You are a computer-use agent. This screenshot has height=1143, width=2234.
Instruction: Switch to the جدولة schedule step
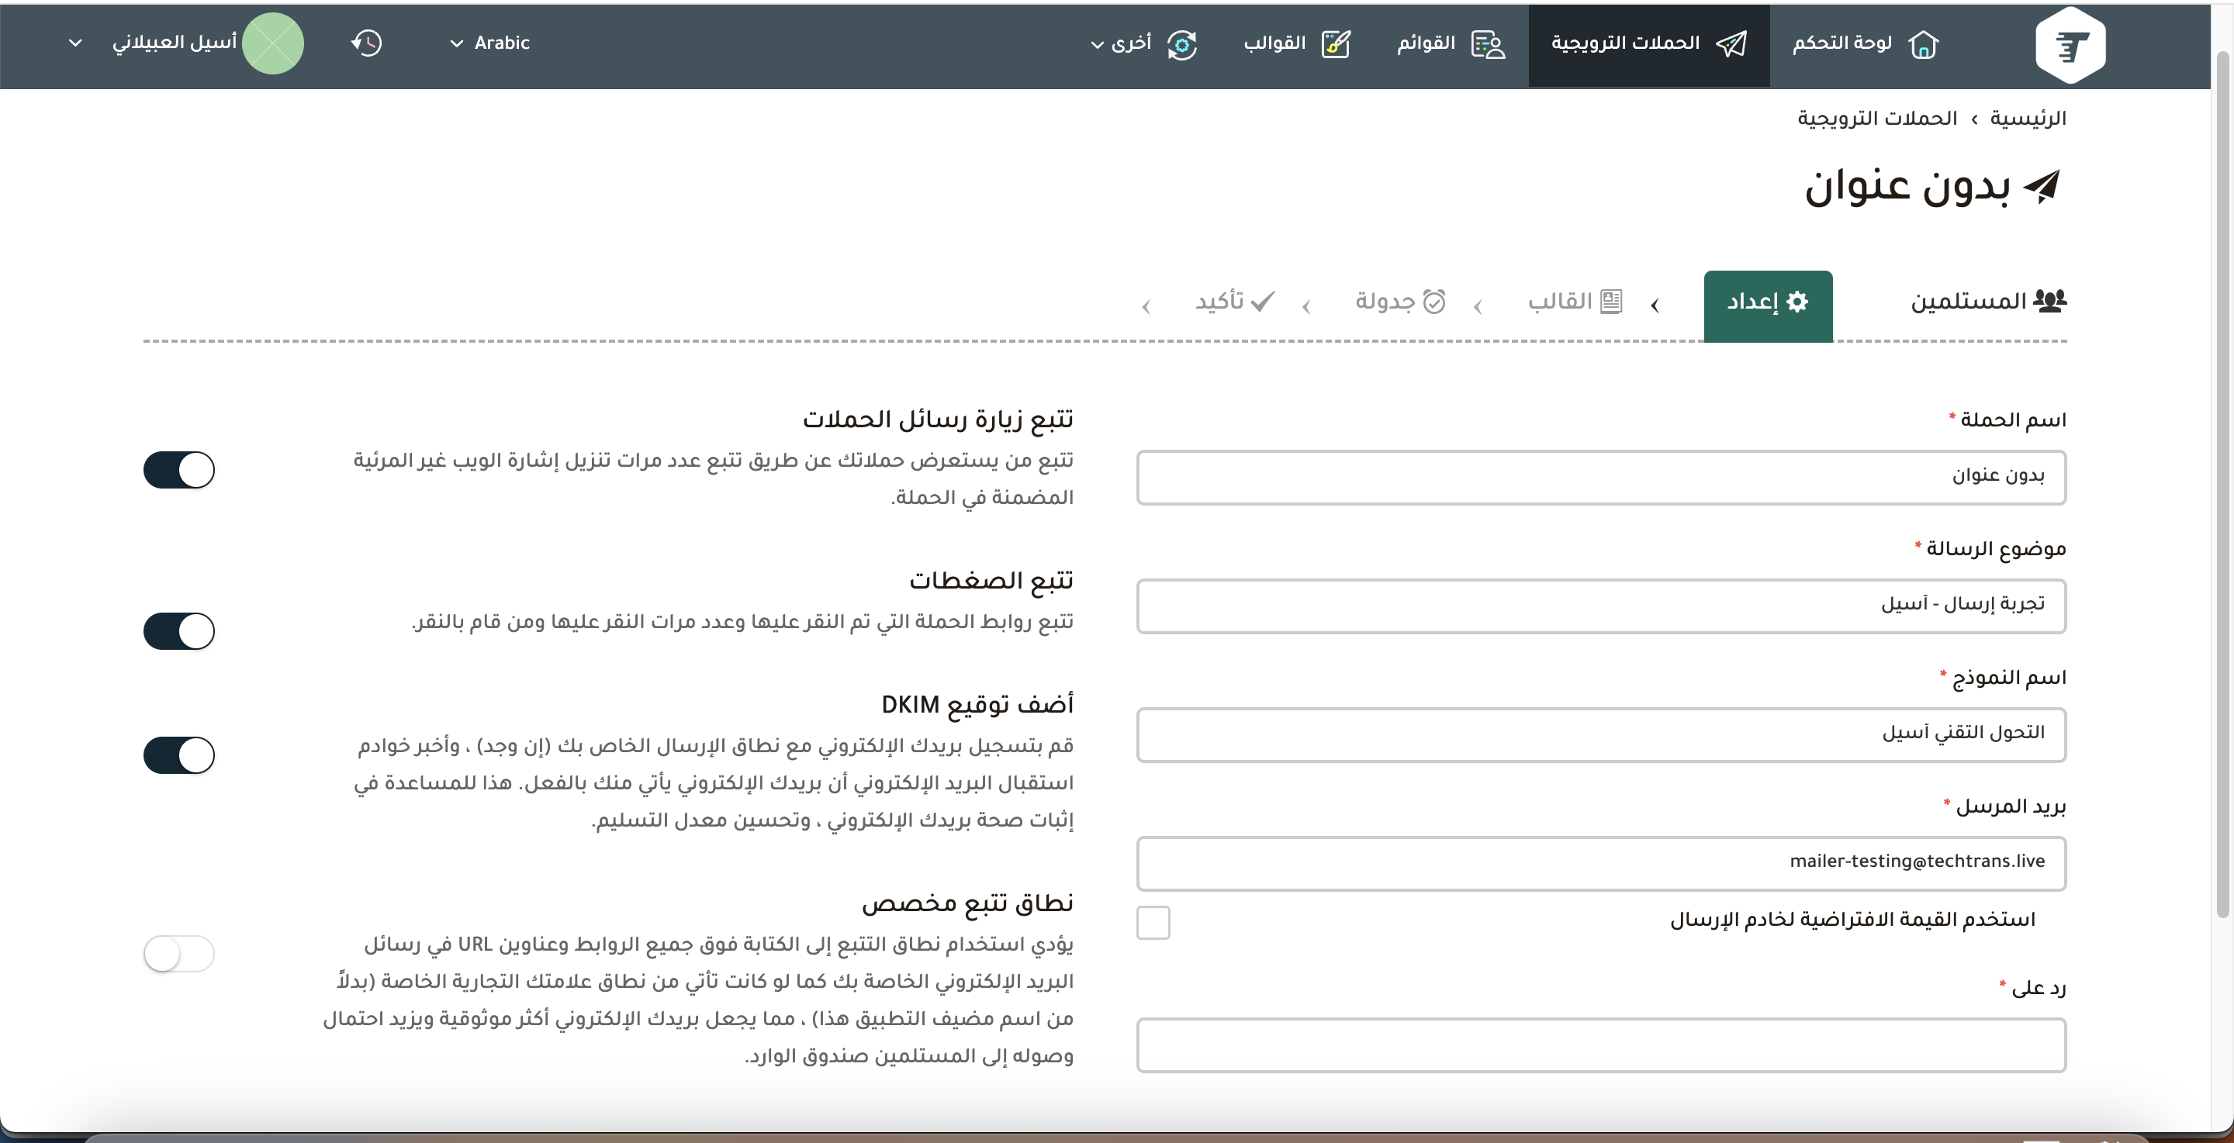[1399, 301]
